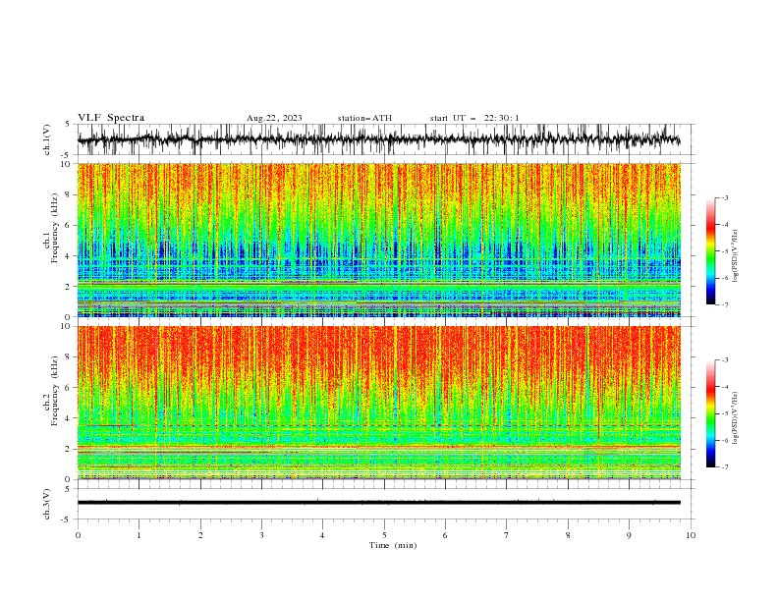This screenshot has width=778, height=601.
Task: Click the "8" tick on the Time axis
Action: click(568, 535)
